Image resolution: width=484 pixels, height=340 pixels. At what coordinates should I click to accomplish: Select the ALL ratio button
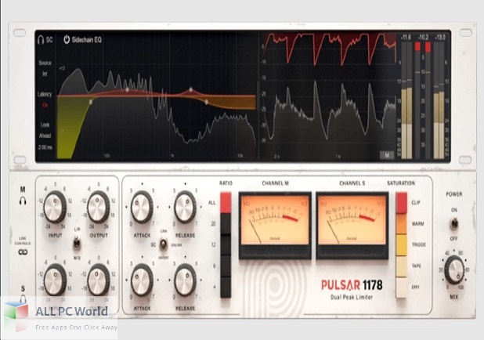click(x=226, y=204)
